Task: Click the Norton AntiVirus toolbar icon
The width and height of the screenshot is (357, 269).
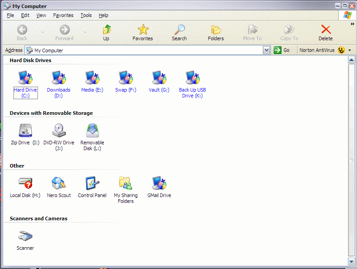Action: [x=341, y=50]
